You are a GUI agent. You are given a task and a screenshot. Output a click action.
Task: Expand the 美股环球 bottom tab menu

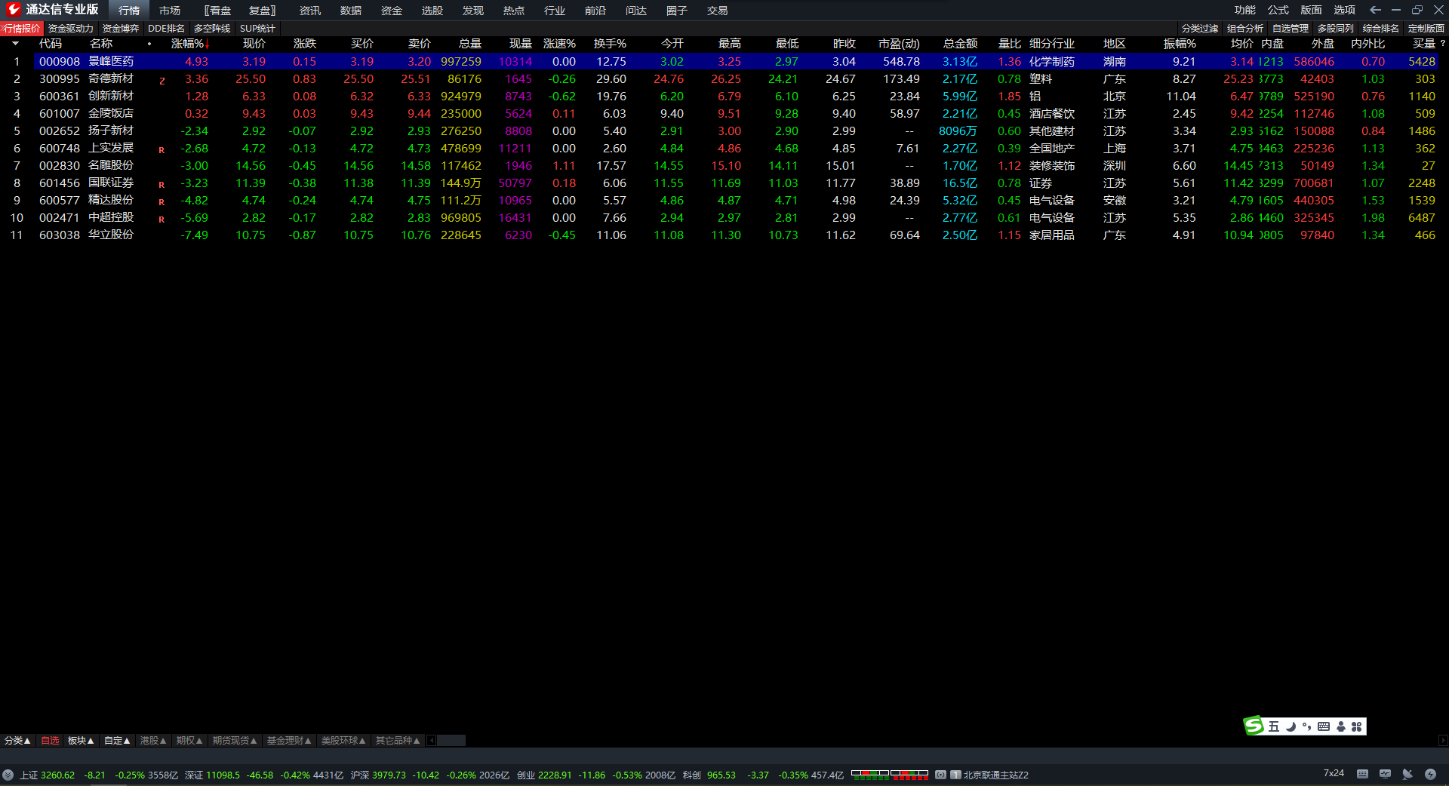point(343,741)
